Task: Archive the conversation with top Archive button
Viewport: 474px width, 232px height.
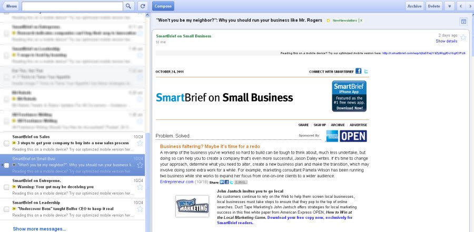Action: pyautogui.click(x=414, y=6)
